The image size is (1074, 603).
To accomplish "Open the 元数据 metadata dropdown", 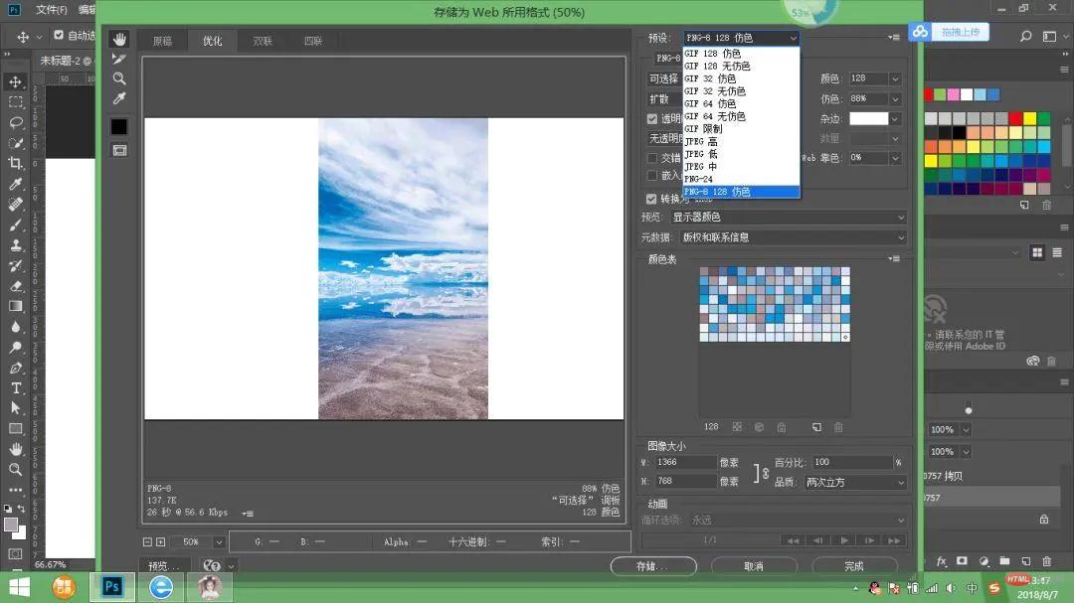I will pyautogui.click(x=794, y=237).
